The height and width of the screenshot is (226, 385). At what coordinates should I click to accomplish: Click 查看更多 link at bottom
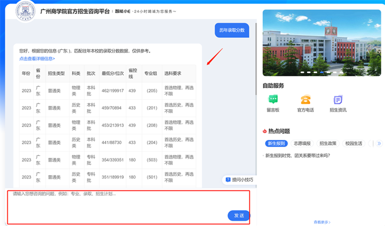[x=322, y=222]
